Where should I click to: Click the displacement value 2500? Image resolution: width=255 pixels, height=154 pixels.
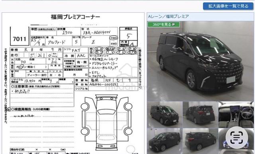(67, 33)
